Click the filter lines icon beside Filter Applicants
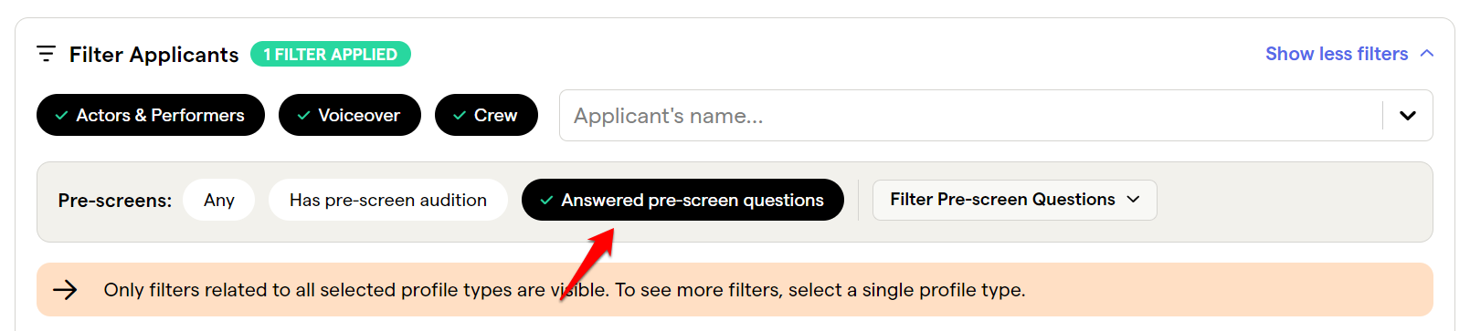Viewport: 1470px width, 331px height. [46, 54]
